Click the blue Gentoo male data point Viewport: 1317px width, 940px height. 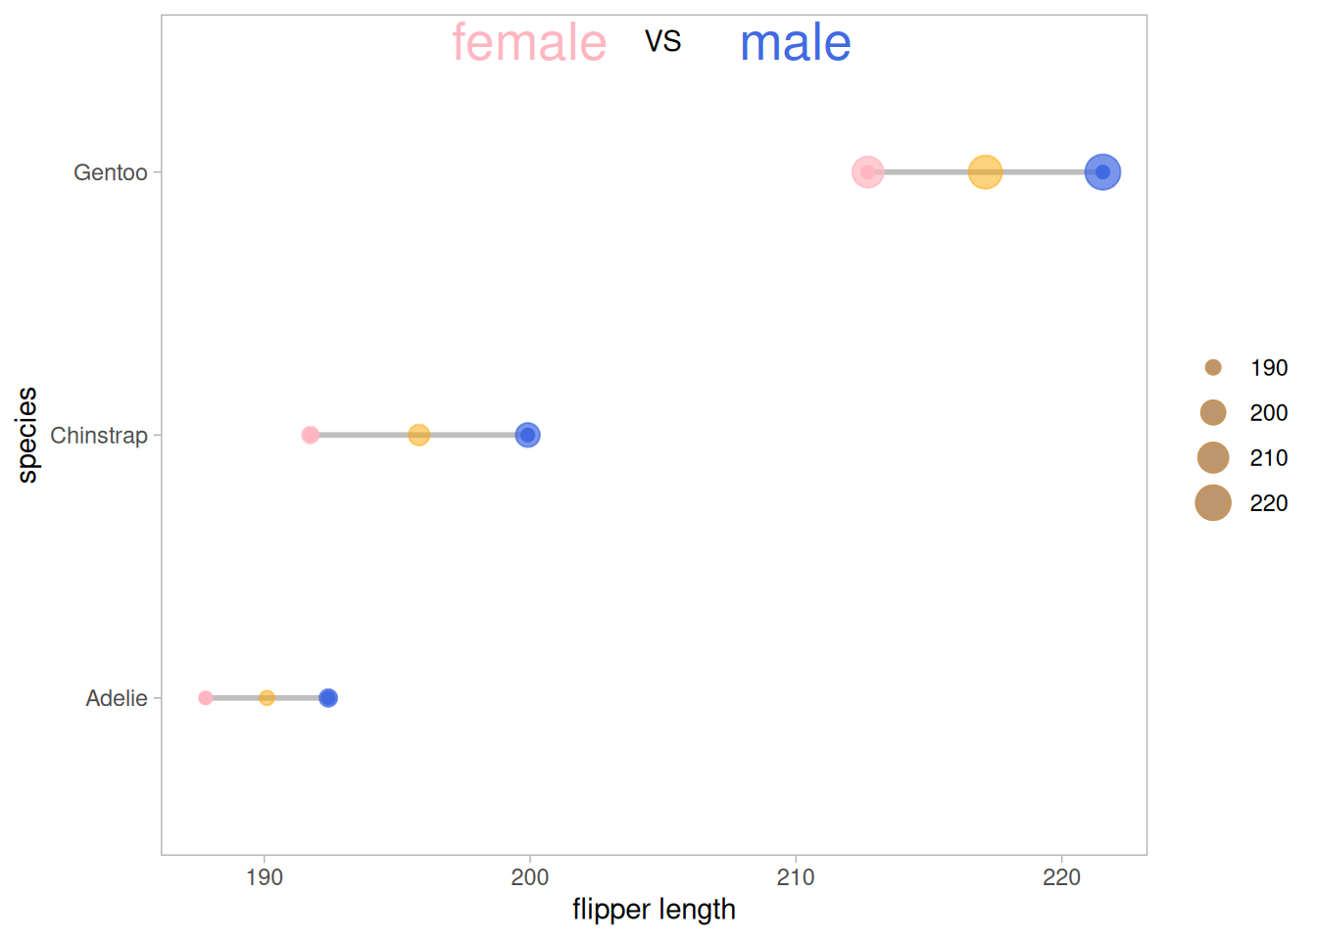point(1102,172)
